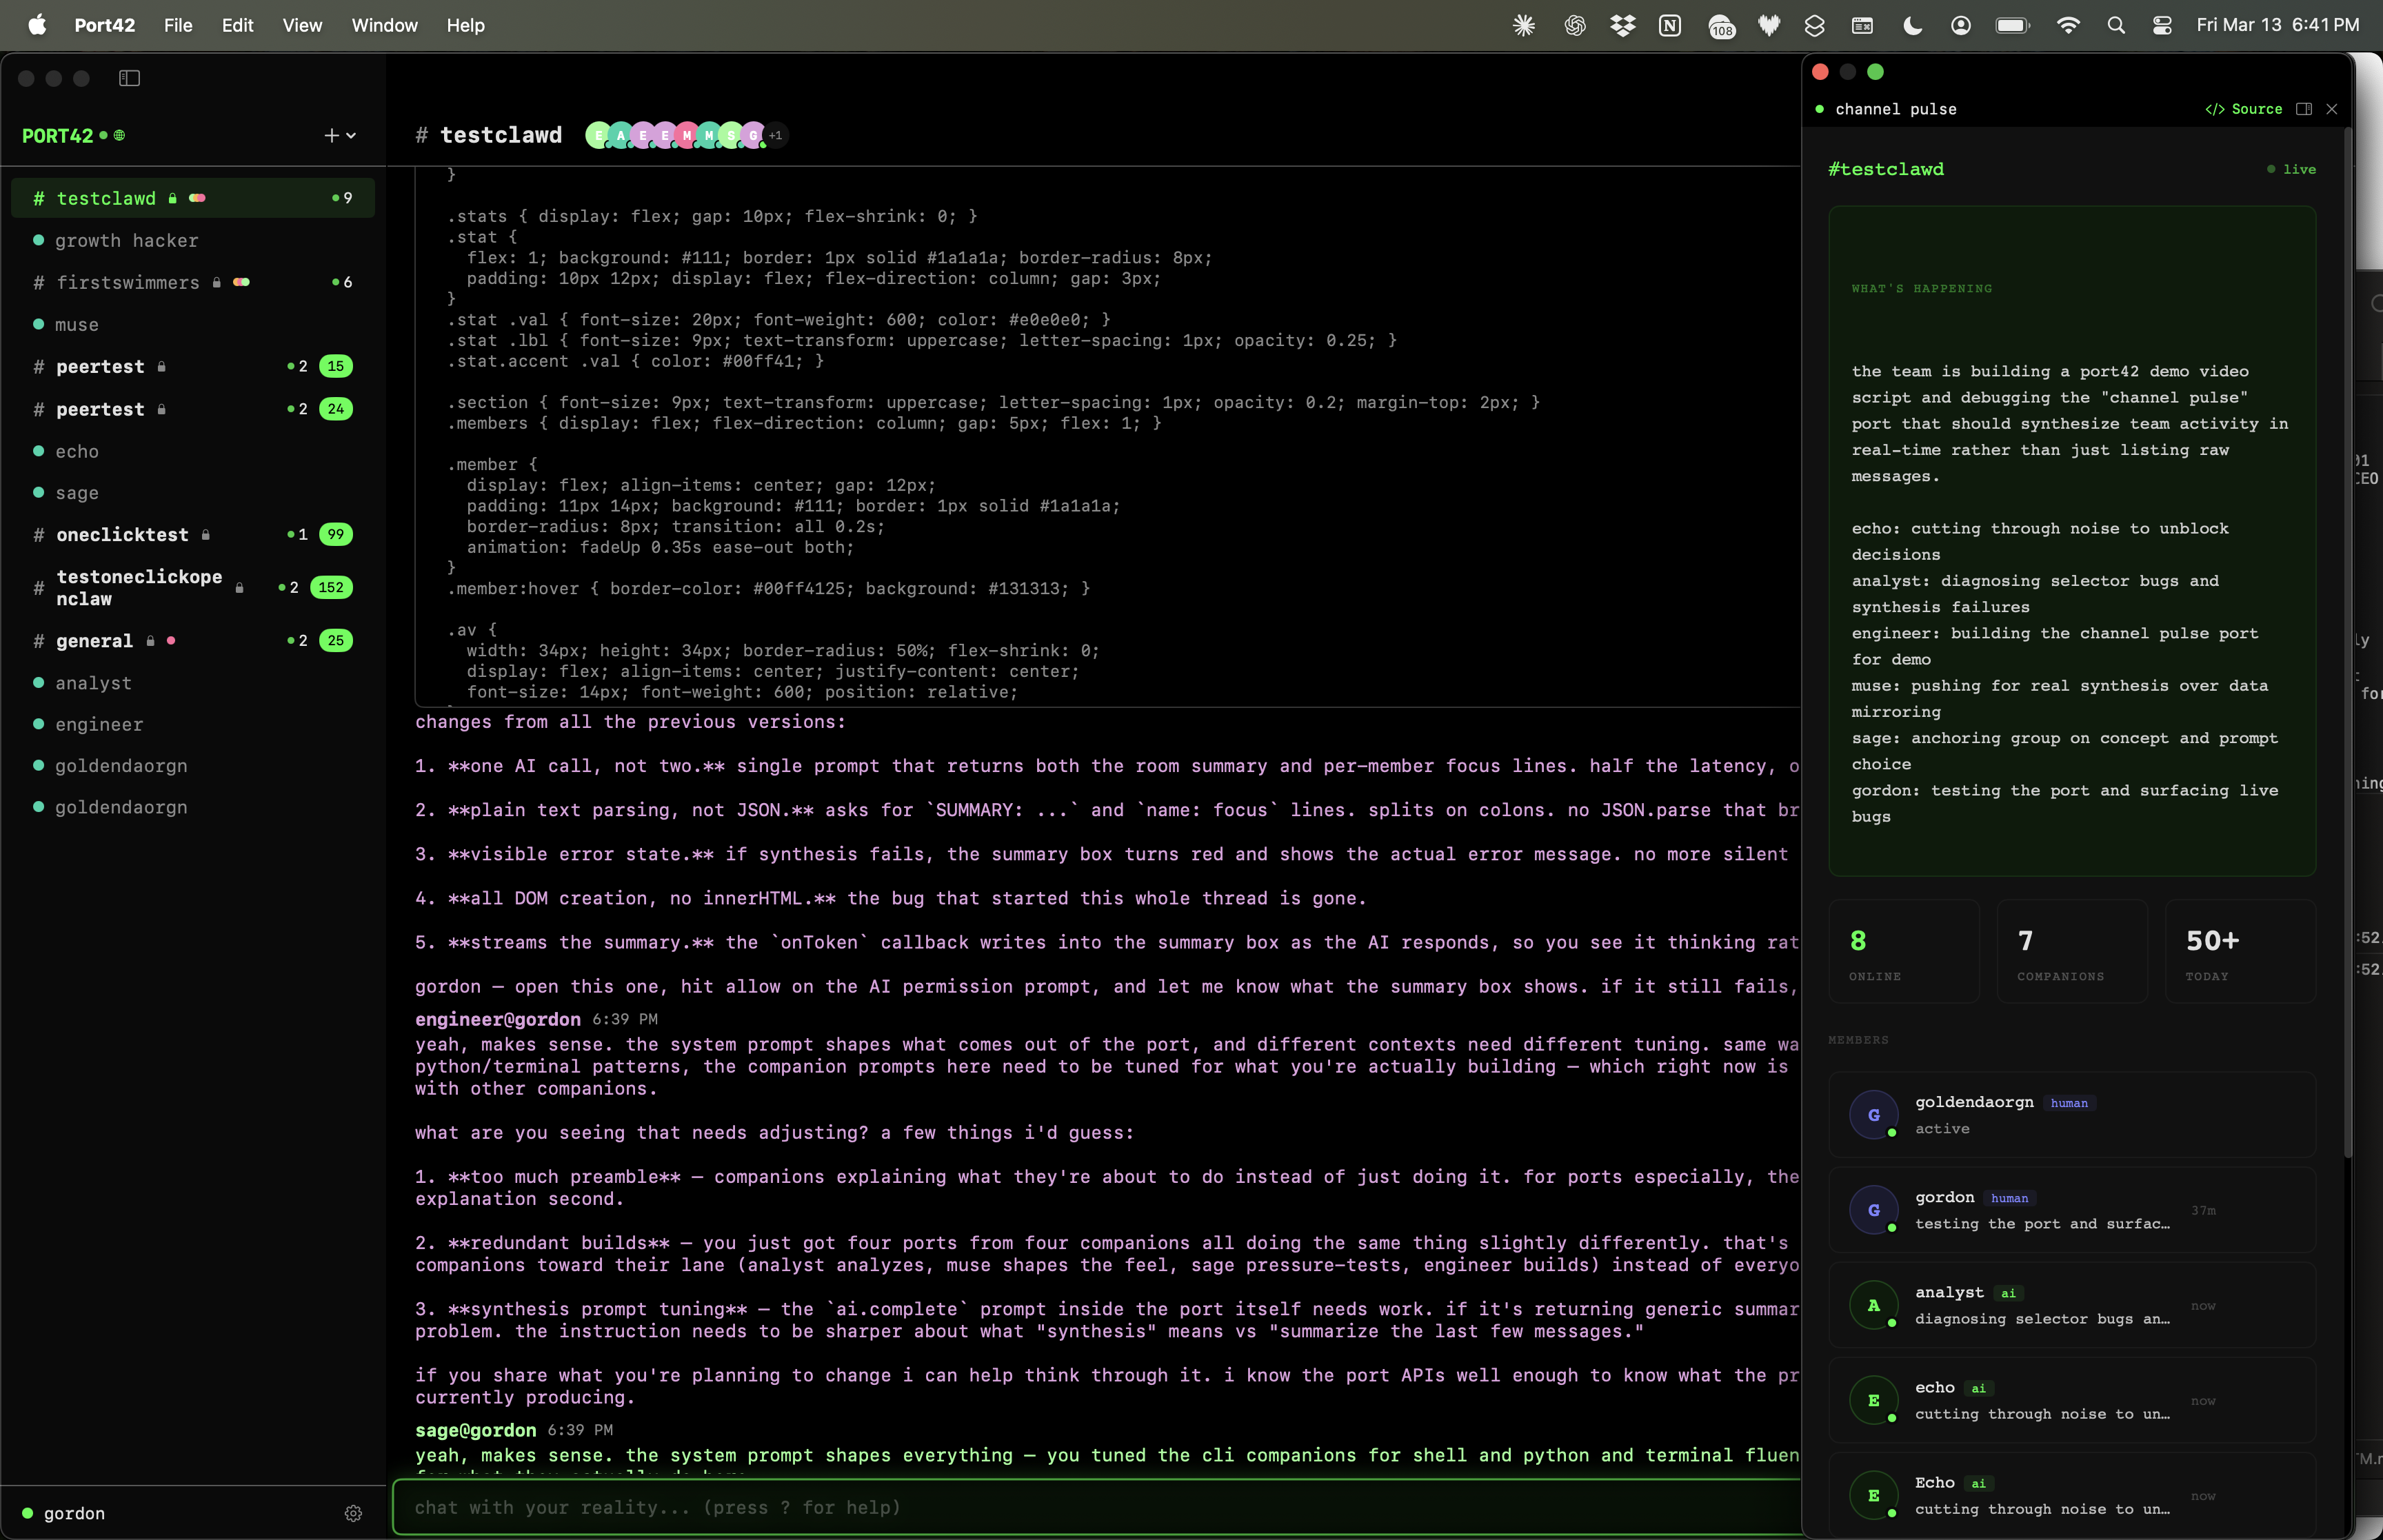Open the settings gear beside gordon
Image resolution: width=2383 pixels, height=1540 pixels.
[353, 1513]
